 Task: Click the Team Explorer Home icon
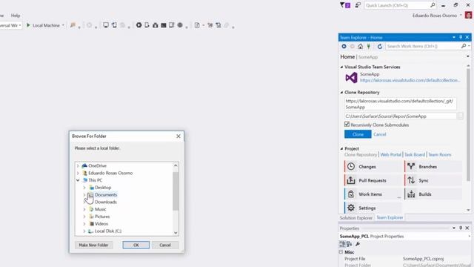click(361, 46)
